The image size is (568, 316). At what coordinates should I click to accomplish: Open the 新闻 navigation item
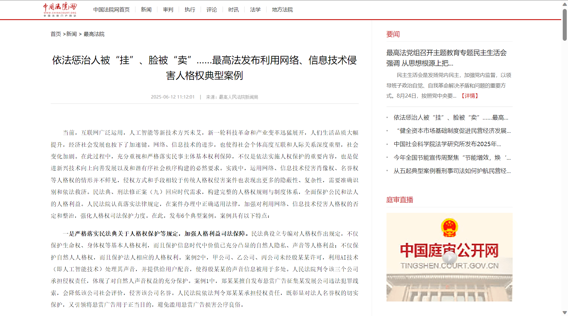(x=146, y=10)
